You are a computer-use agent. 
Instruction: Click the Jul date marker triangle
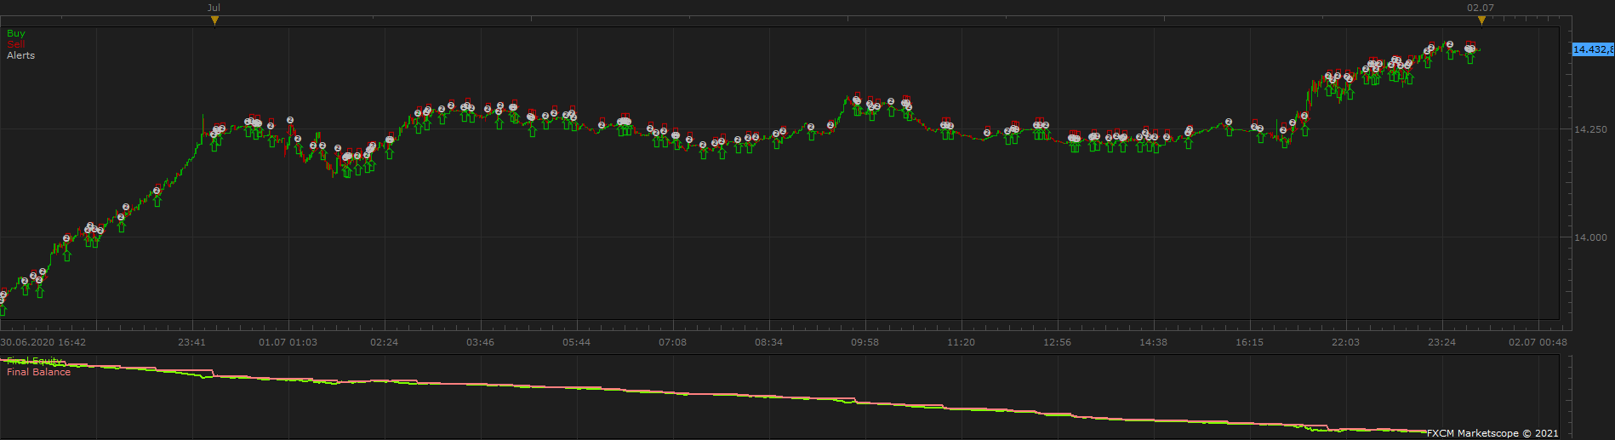coord(214,20)
